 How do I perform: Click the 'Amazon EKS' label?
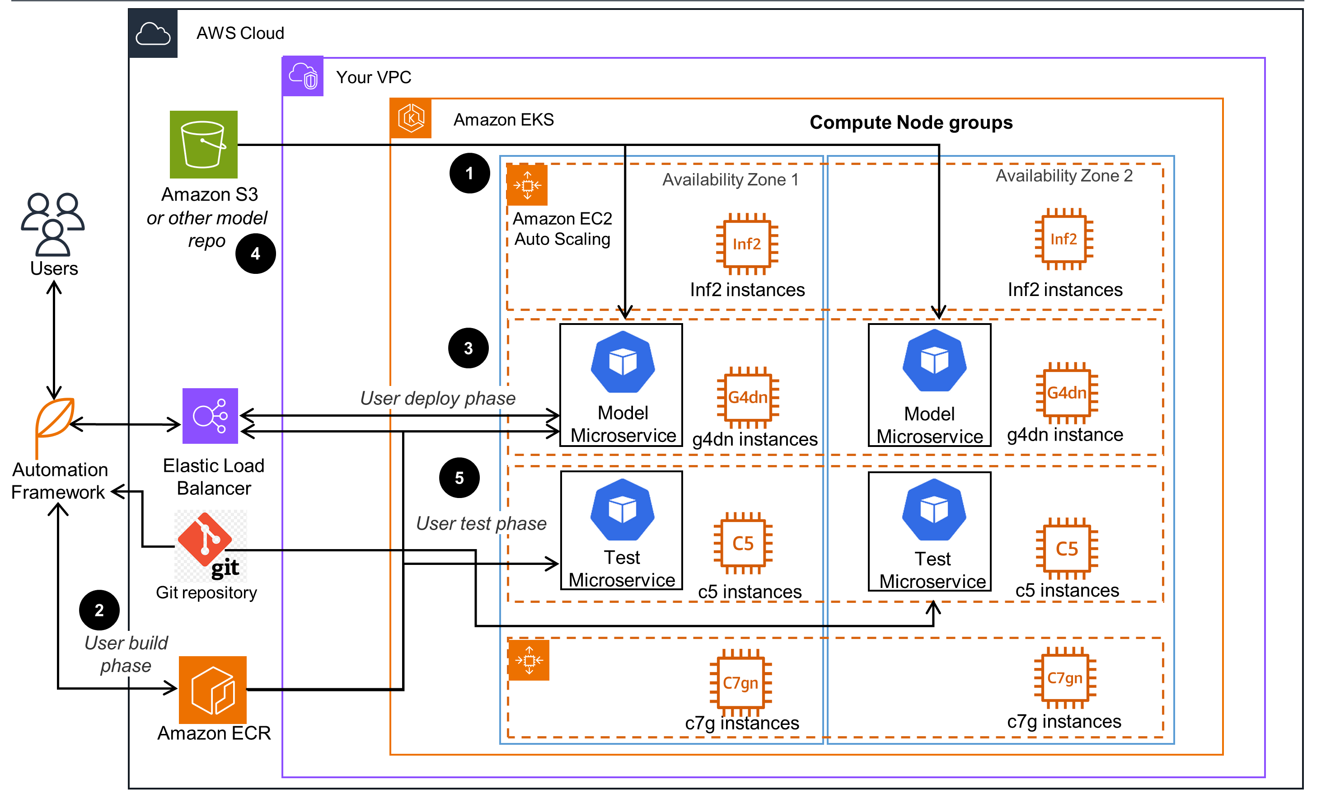(504, 119)
